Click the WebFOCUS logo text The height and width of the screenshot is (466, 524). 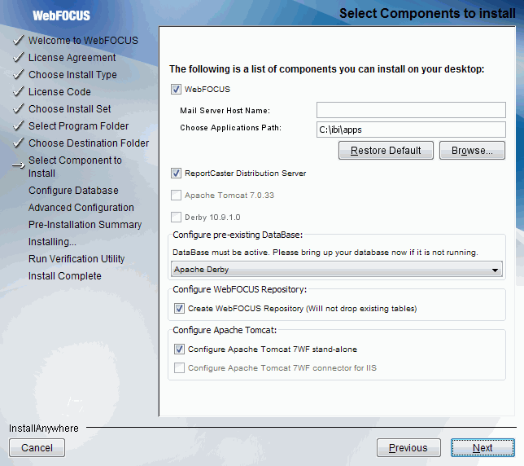pos(62,15)
